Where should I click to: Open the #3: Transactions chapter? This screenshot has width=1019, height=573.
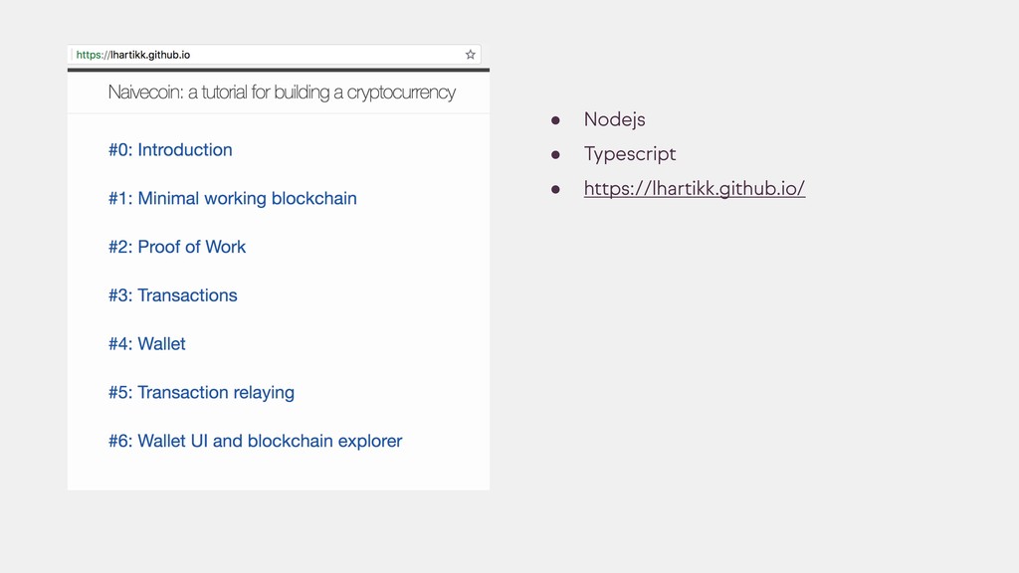[x=173, y=295]
